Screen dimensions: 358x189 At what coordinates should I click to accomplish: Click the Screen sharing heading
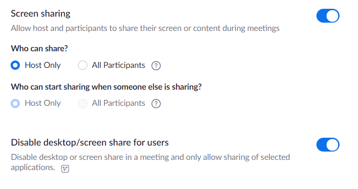(41, 14)
